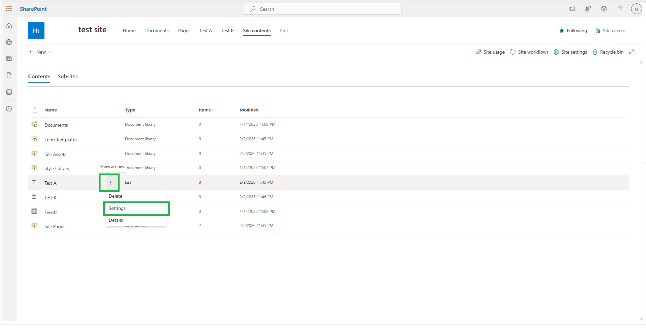Open the Form Templates library name
646x328 pixels.
pyautogui.click(x=61, y=140)
